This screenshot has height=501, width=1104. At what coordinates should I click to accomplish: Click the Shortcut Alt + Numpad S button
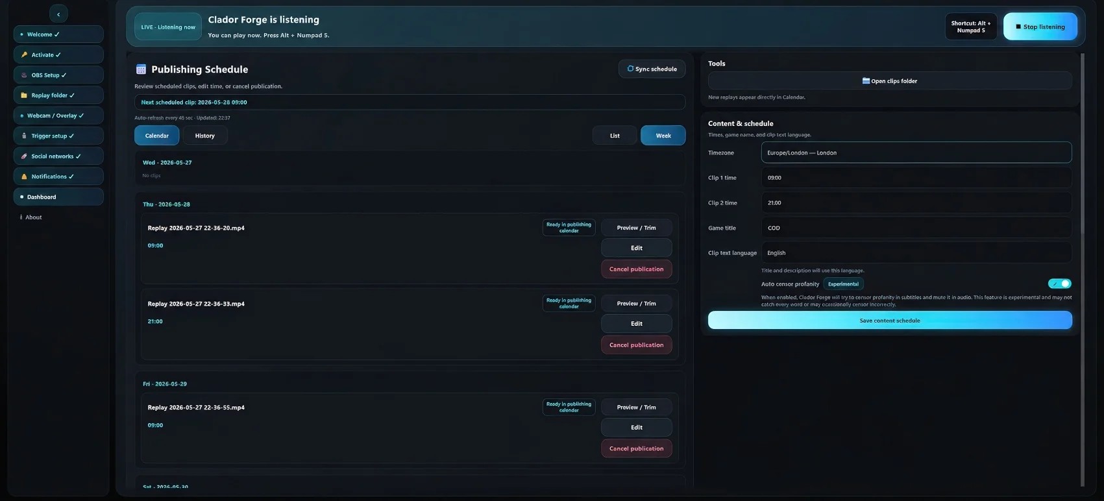pos(971,27)
